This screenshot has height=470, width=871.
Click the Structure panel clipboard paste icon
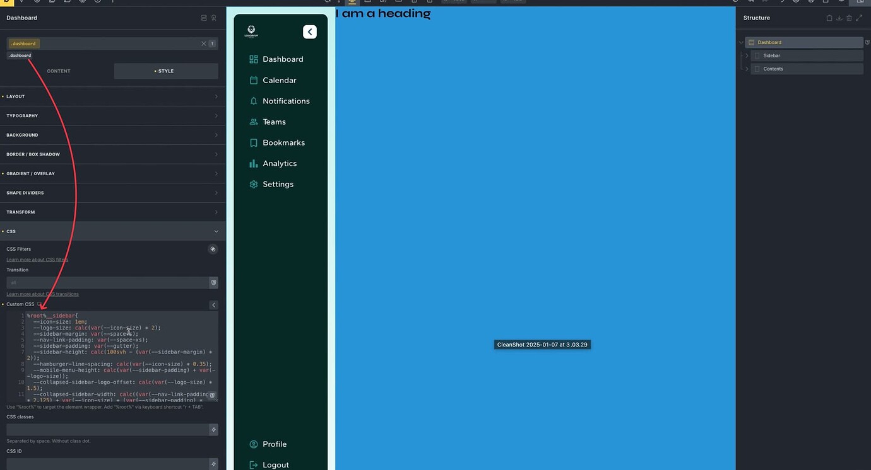pos(829,18)
